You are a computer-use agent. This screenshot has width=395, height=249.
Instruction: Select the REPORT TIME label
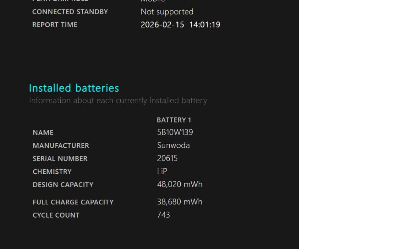pos(54,25)
